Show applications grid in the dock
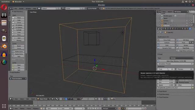 [4, 106]
